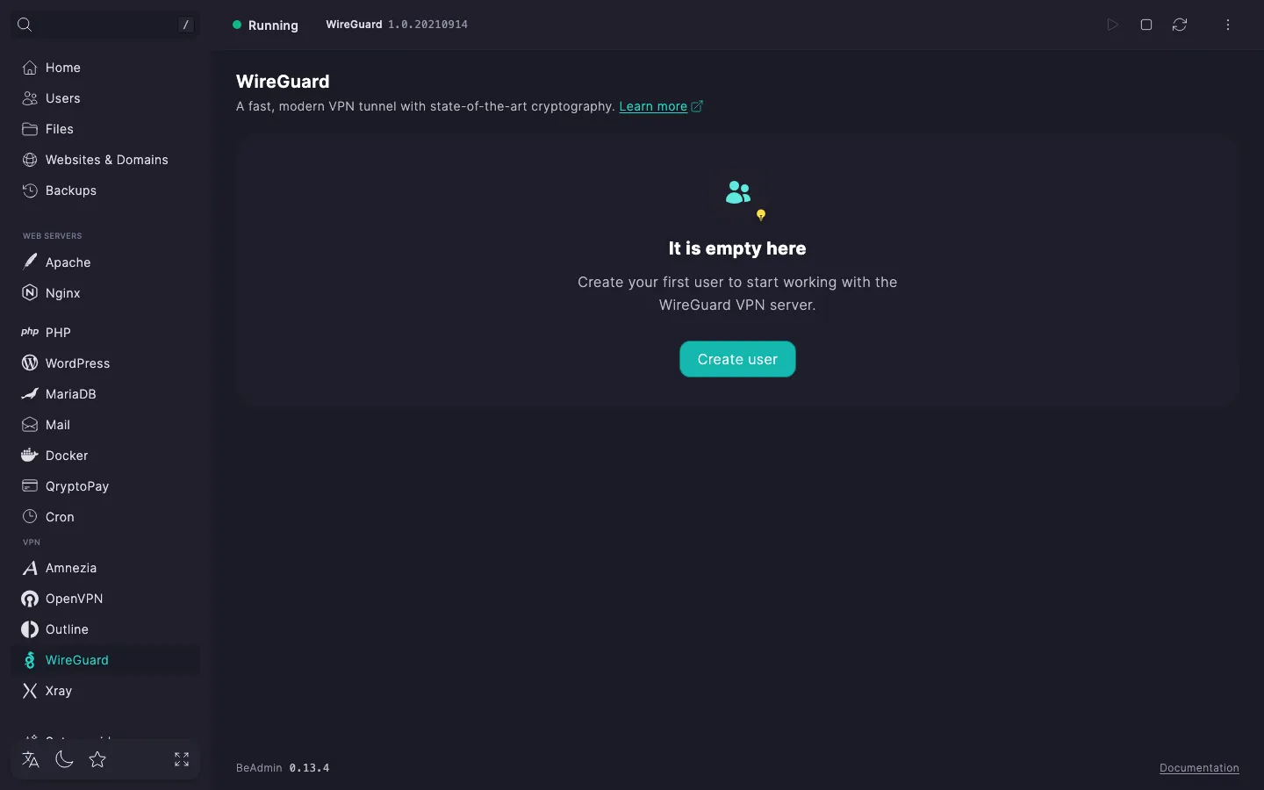Open QryptoPay page
This screenshot has height=790, width=1264.
105,486
